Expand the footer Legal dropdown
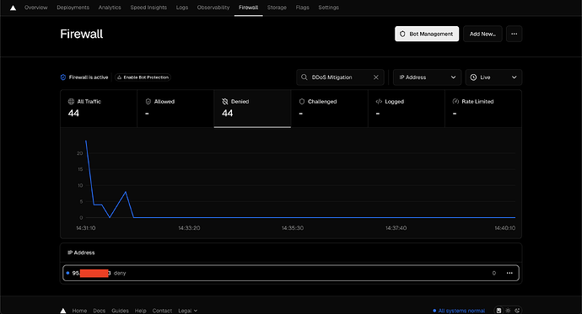Screen dimensions: 582x314 point(187,311)
